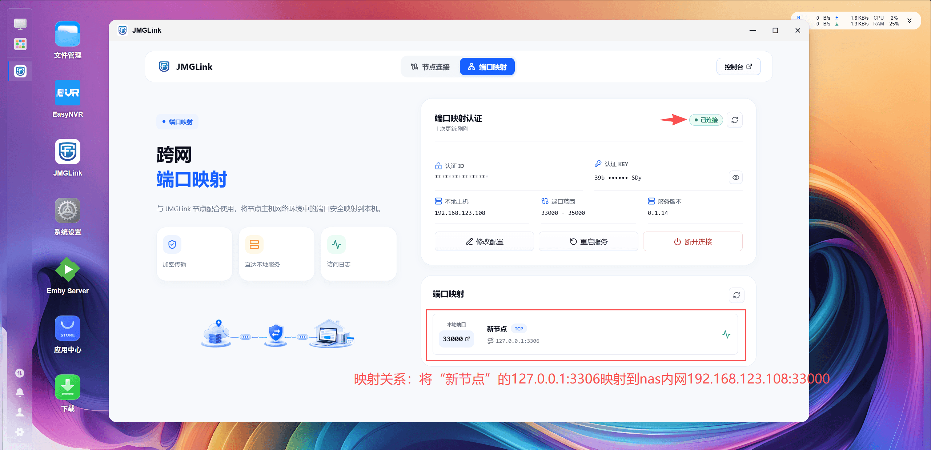Open 系统设置 system settings icon
The height and width of the screenshot is (450, 931).
click(x=68, y=211)
